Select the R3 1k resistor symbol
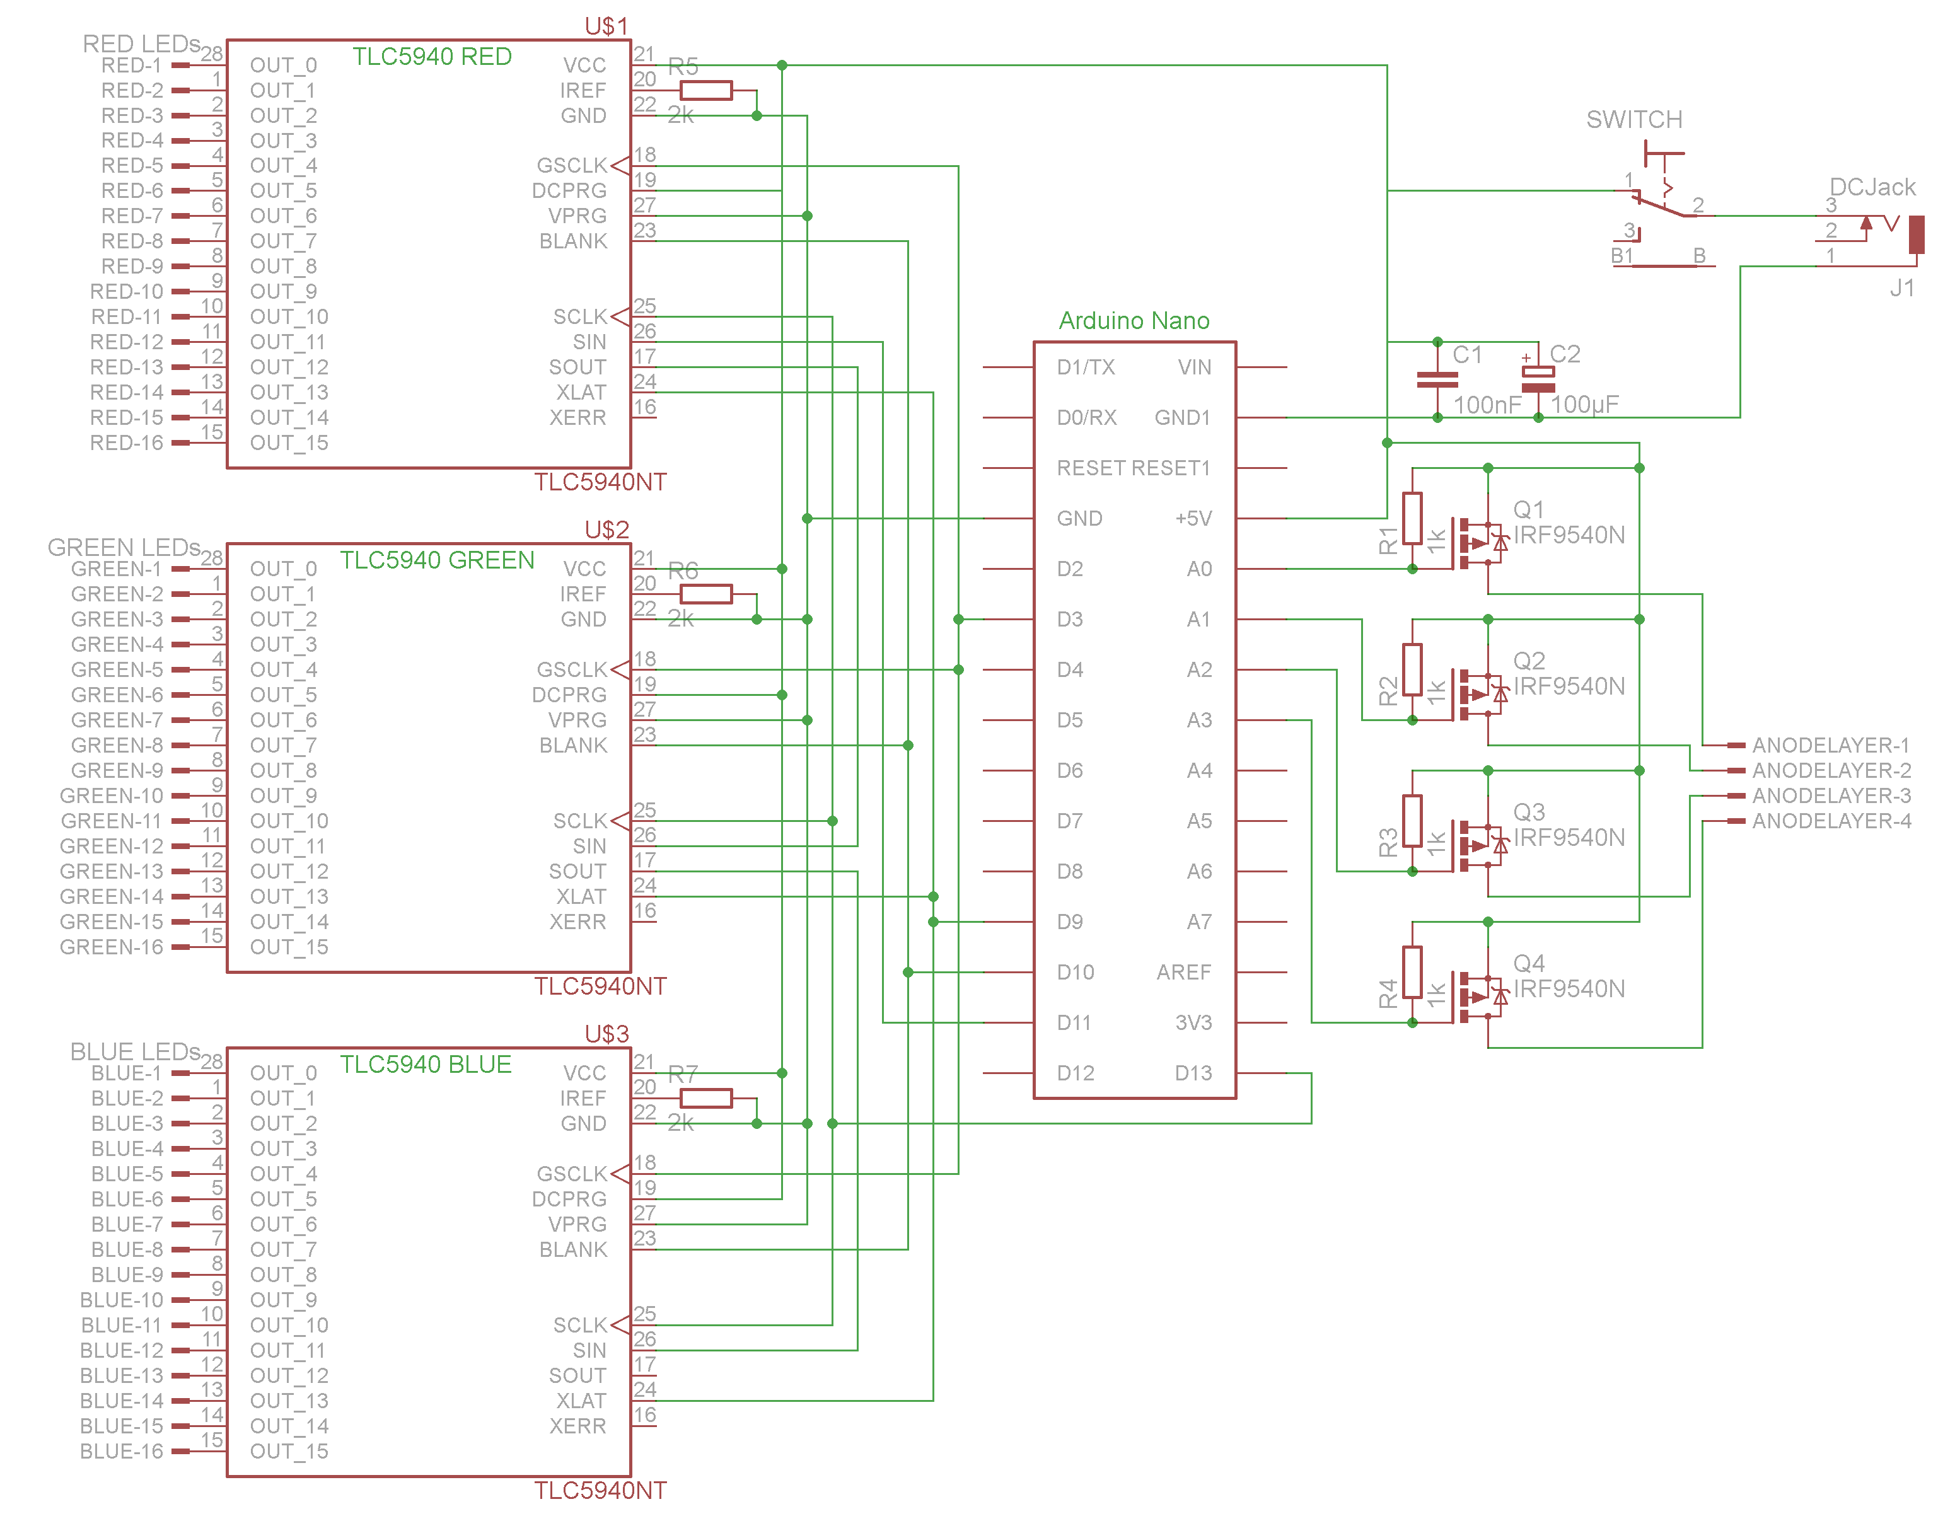This screenshot has height=1521, width=1955. 1413,821
